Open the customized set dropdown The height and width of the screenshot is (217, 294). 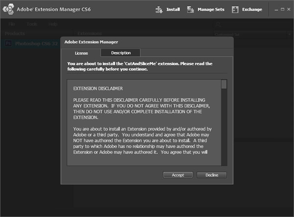(x=252, y=34)
